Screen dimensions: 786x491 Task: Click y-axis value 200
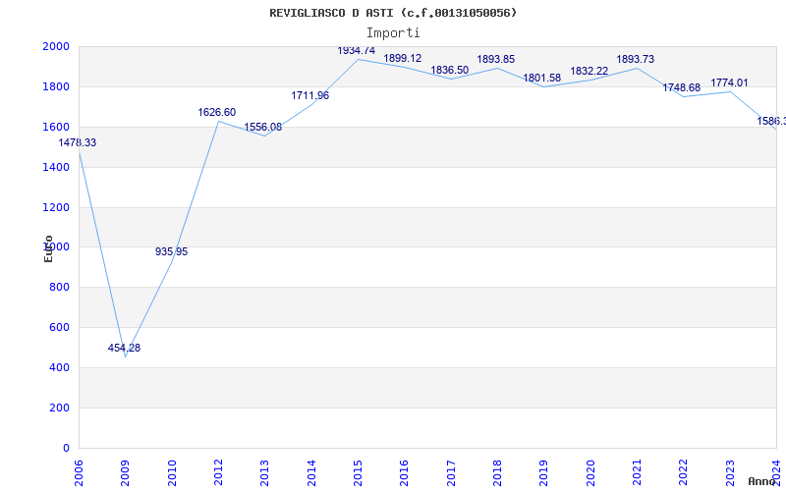(59, 408)
